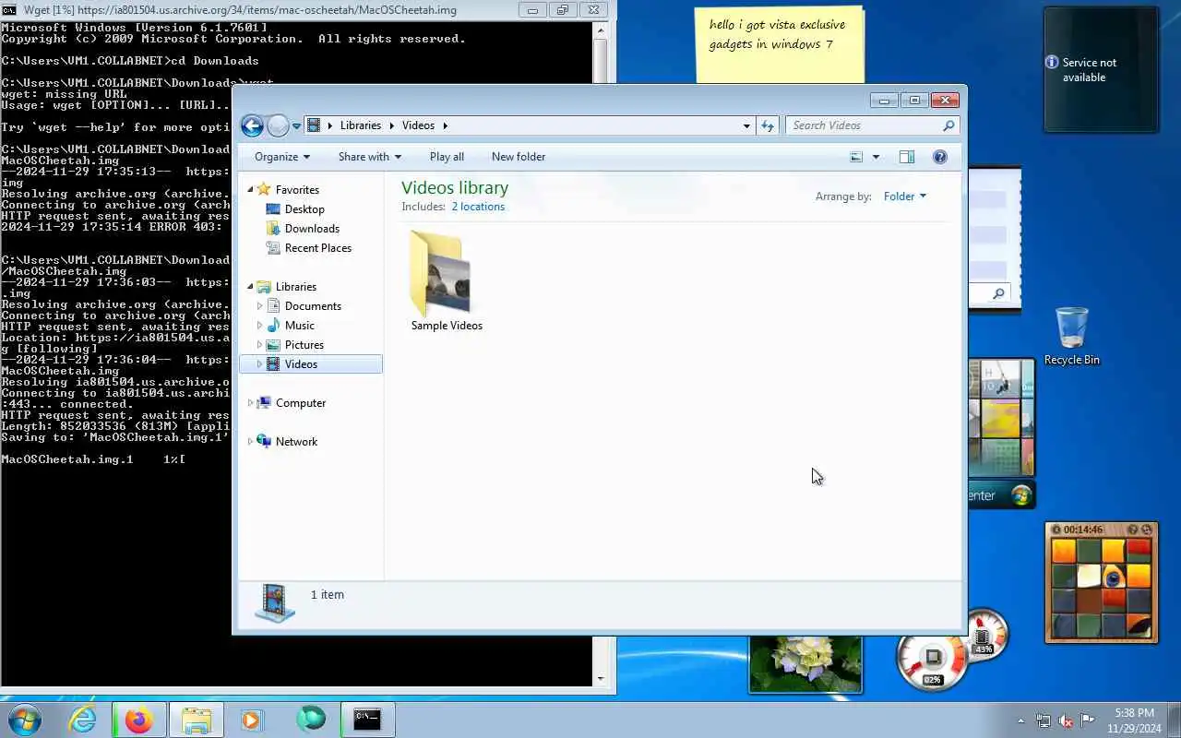
Task: Click the magnifier icon in Search Videos
Action: pyautogui.click(x=948, y=125)
